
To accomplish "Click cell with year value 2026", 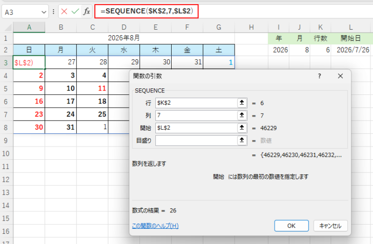I will click(x=279, y=50).
